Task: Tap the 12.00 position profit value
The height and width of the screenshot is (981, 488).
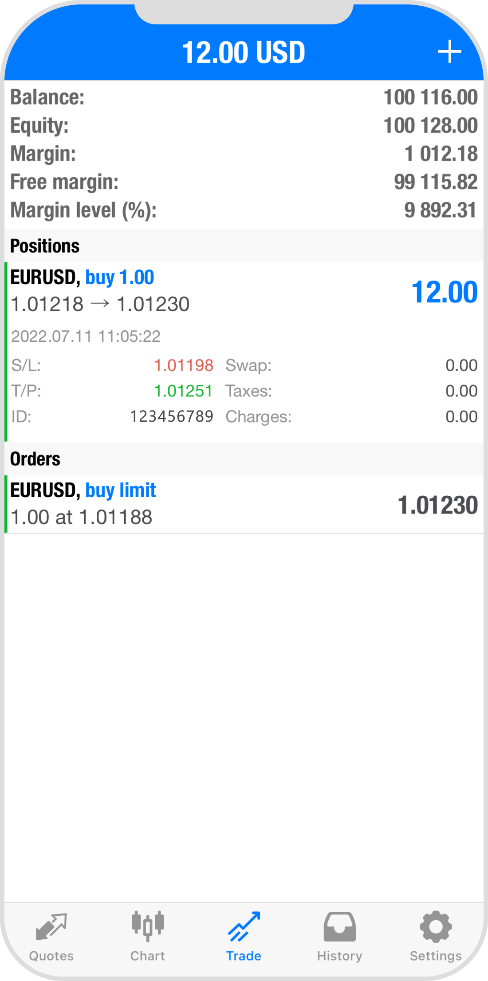Action: (445, 292)
